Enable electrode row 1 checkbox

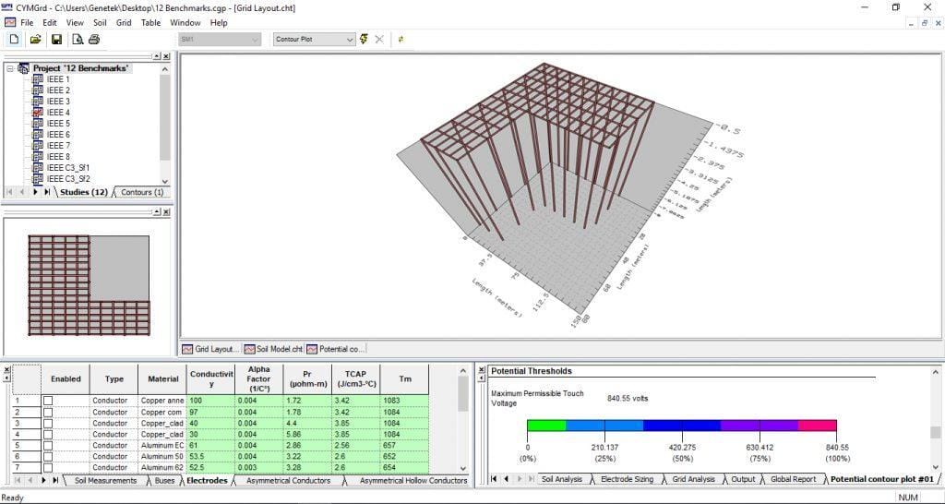48,401
